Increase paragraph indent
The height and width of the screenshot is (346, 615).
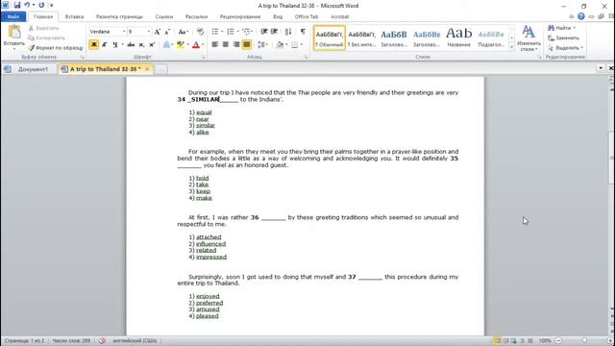[274, 32]
